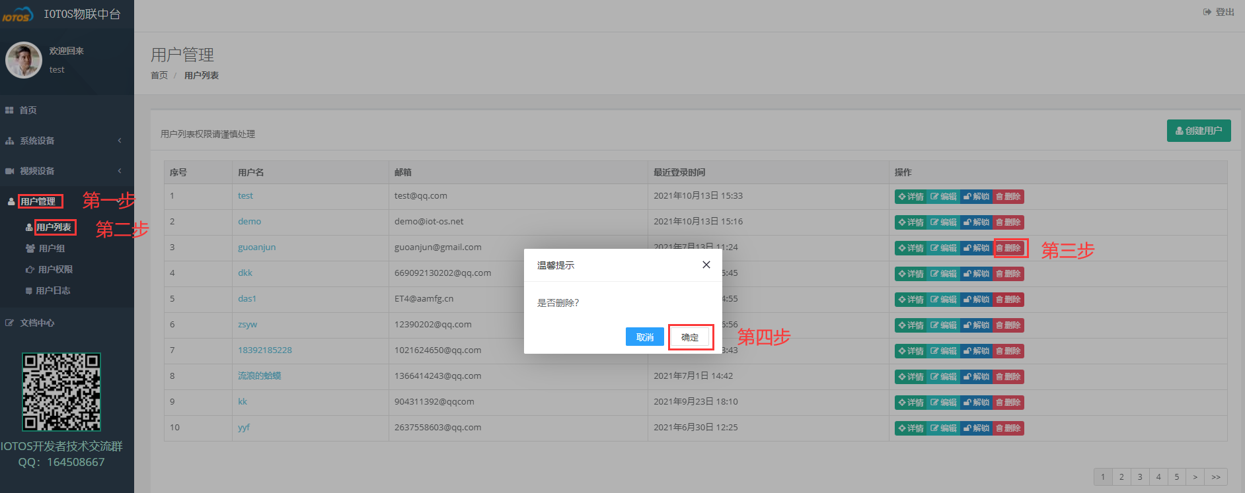Open user guoanjun profile link
The width and height of the screenshot is (1245, 493).
(x=257, y=247)
